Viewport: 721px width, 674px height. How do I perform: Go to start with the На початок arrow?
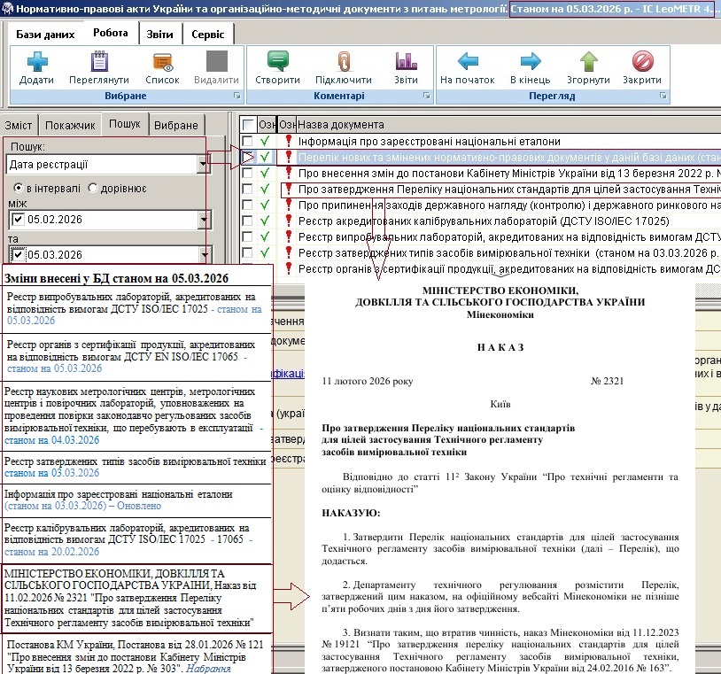(467, 63)
